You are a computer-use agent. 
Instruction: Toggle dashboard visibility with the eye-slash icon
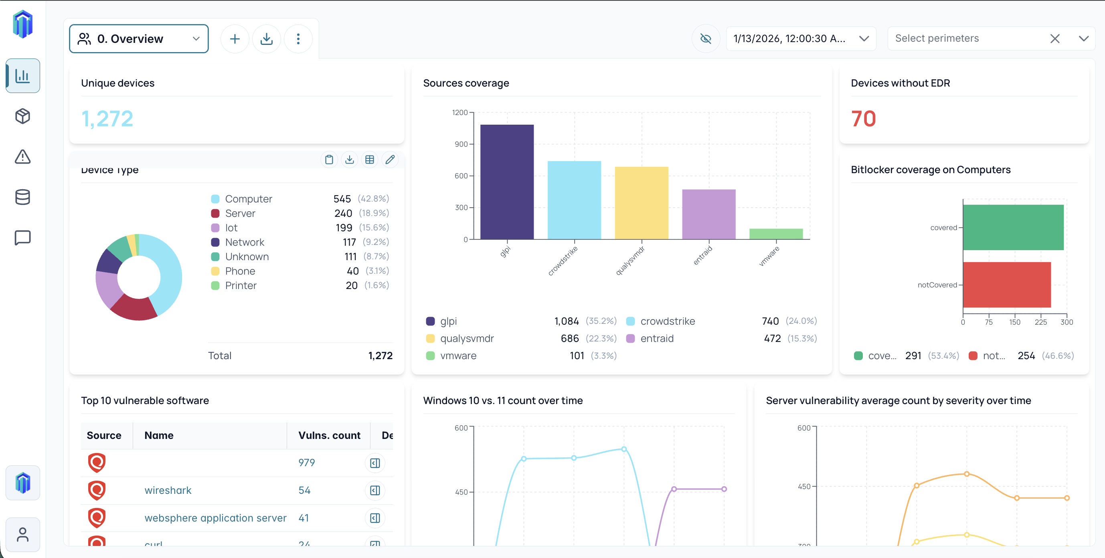point(706,38)
